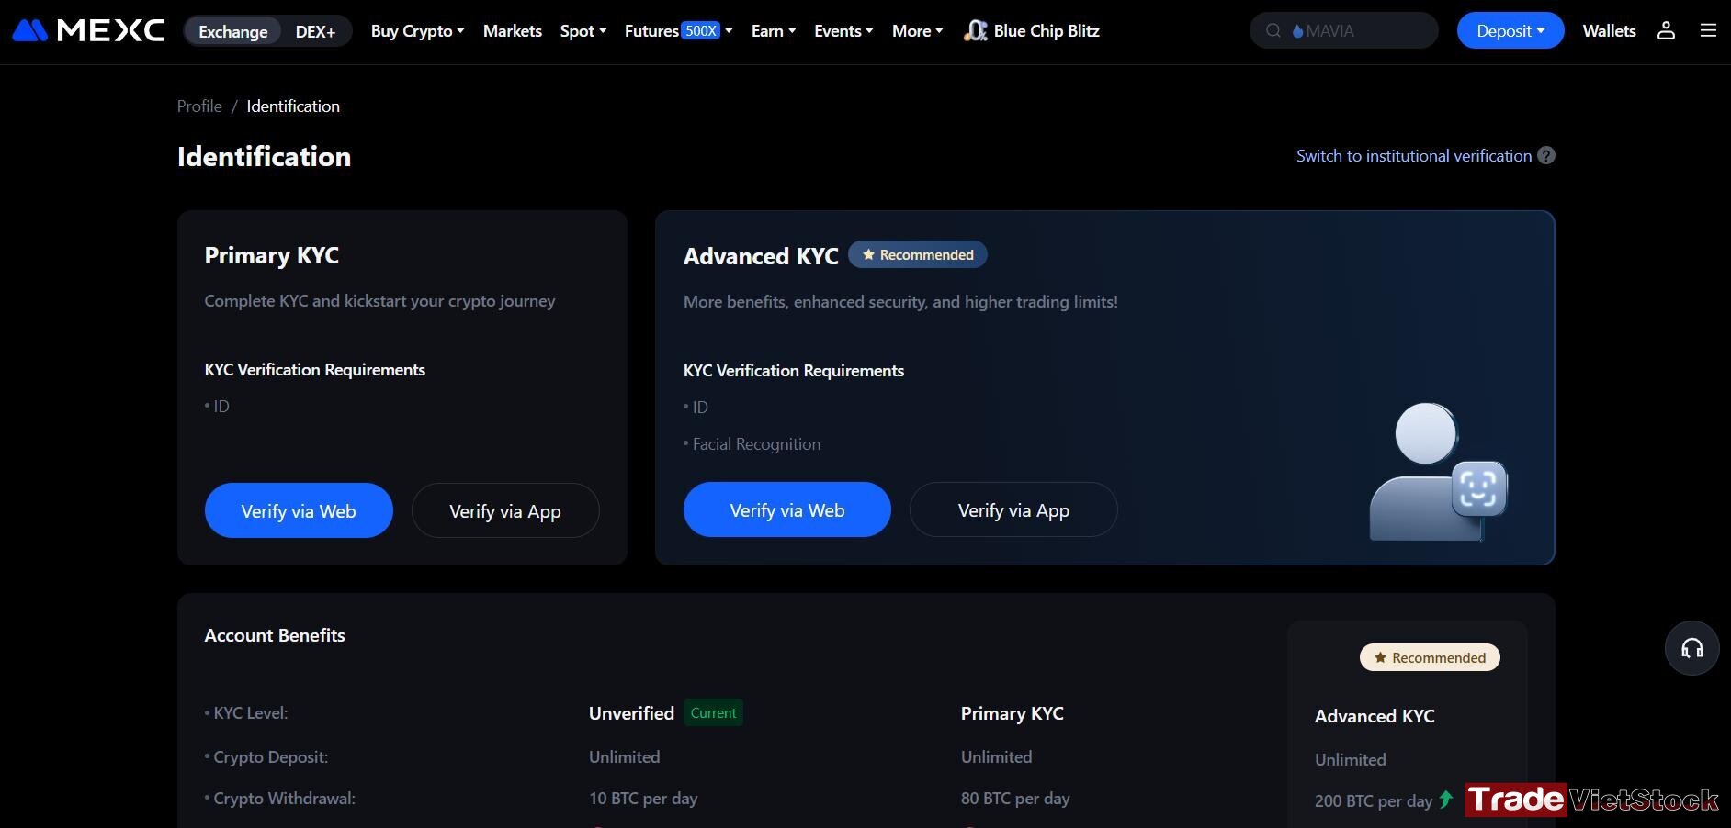
Task: Click Verify via Web under Advanced KYC
Action: [x=786, y=509]
